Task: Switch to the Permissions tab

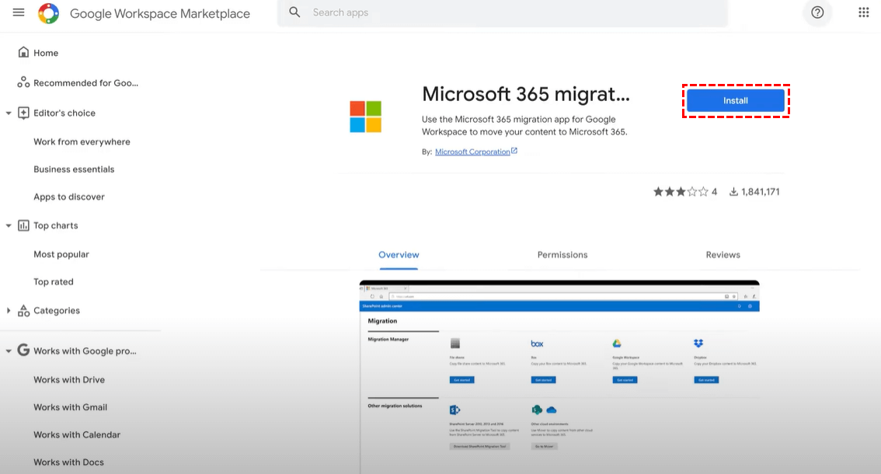Action: coord(562,255)
